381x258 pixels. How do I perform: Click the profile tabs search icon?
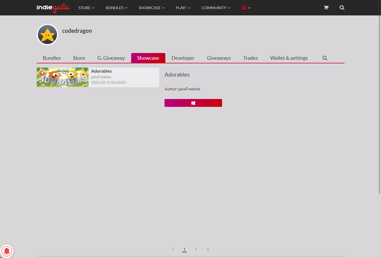(325, 58)
